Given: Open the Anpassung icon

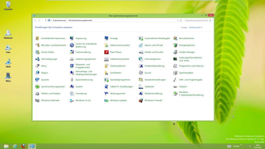Looking at the screenshot, I should coord(72,38).
